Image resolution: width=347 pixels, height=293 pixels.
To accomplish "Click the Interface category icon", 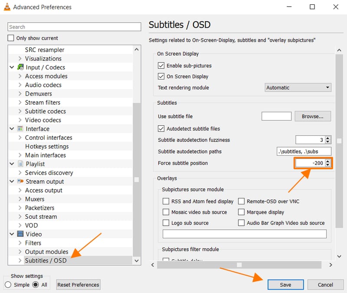I will [20, 128].
